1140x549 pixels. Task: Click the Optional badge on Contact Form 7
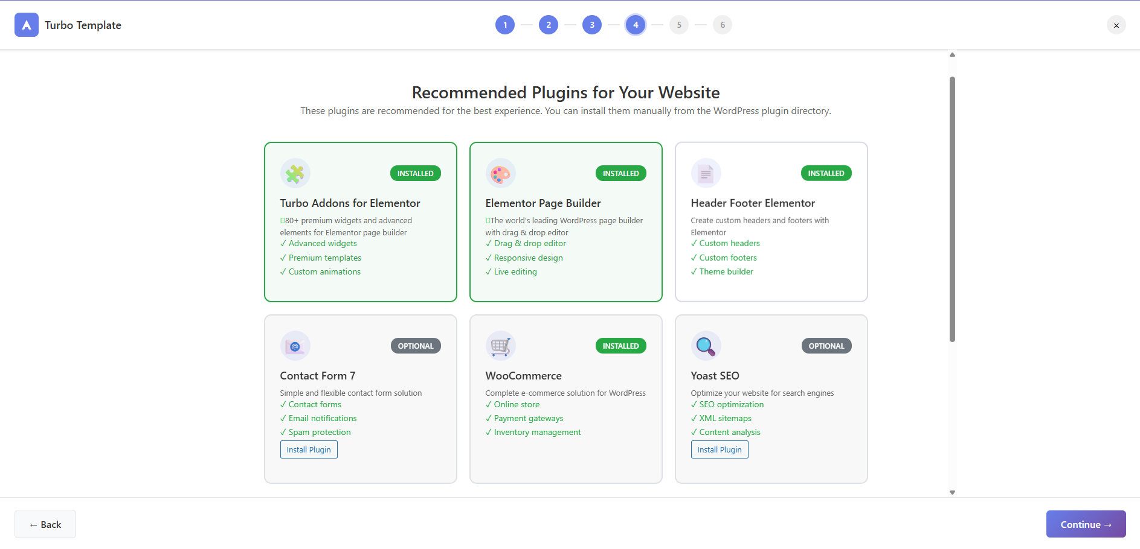416,346
